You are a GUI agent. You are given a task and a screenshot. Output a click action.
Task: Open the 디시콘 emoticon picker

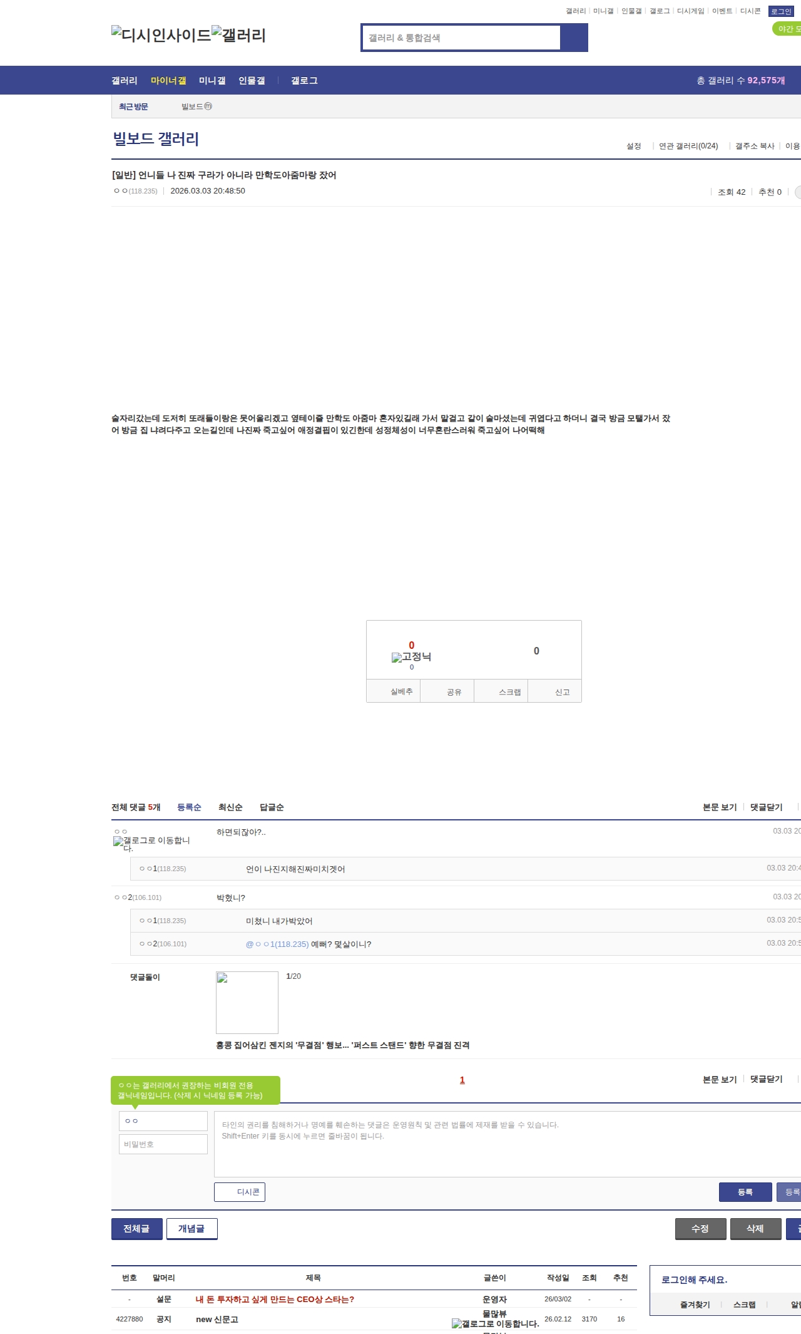click(240, 1192)
